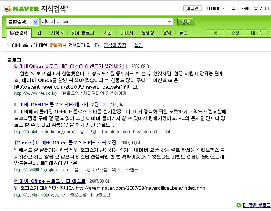
Task: Open the 네이버 link in top bar
Action: [213, 8]
